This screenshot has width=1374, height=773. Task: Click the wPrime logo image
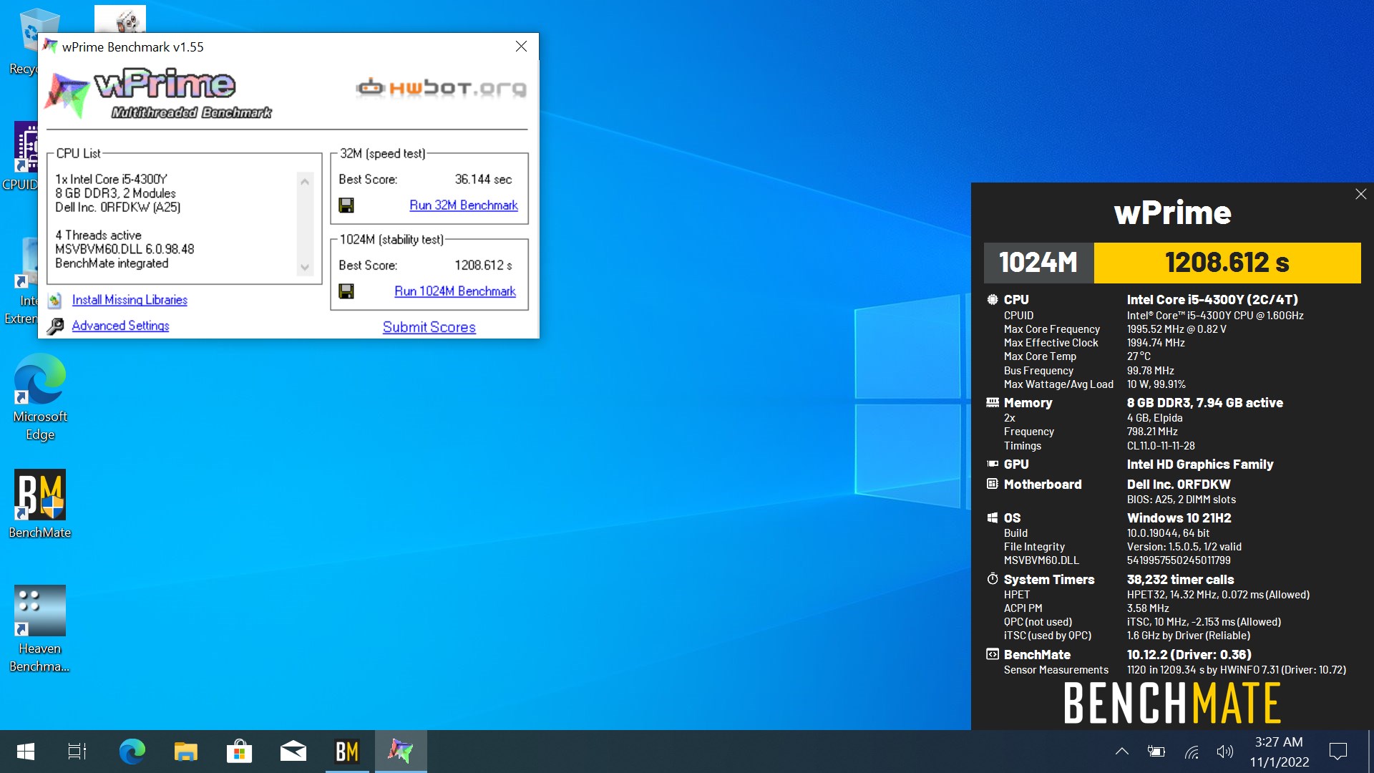coord(159,93)
